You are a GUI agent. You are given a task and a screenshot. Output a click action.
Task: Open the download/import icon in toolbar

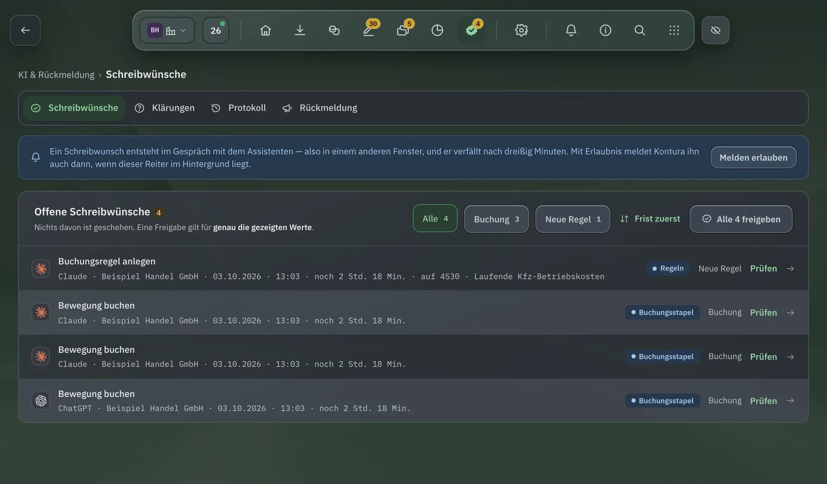[x=300, y=30]
